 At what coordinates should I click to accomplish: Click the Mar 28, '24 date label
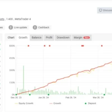tap(98, 98)
